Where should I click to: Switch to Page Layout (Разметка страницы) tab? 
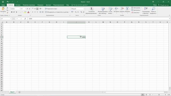click(29, 5)
